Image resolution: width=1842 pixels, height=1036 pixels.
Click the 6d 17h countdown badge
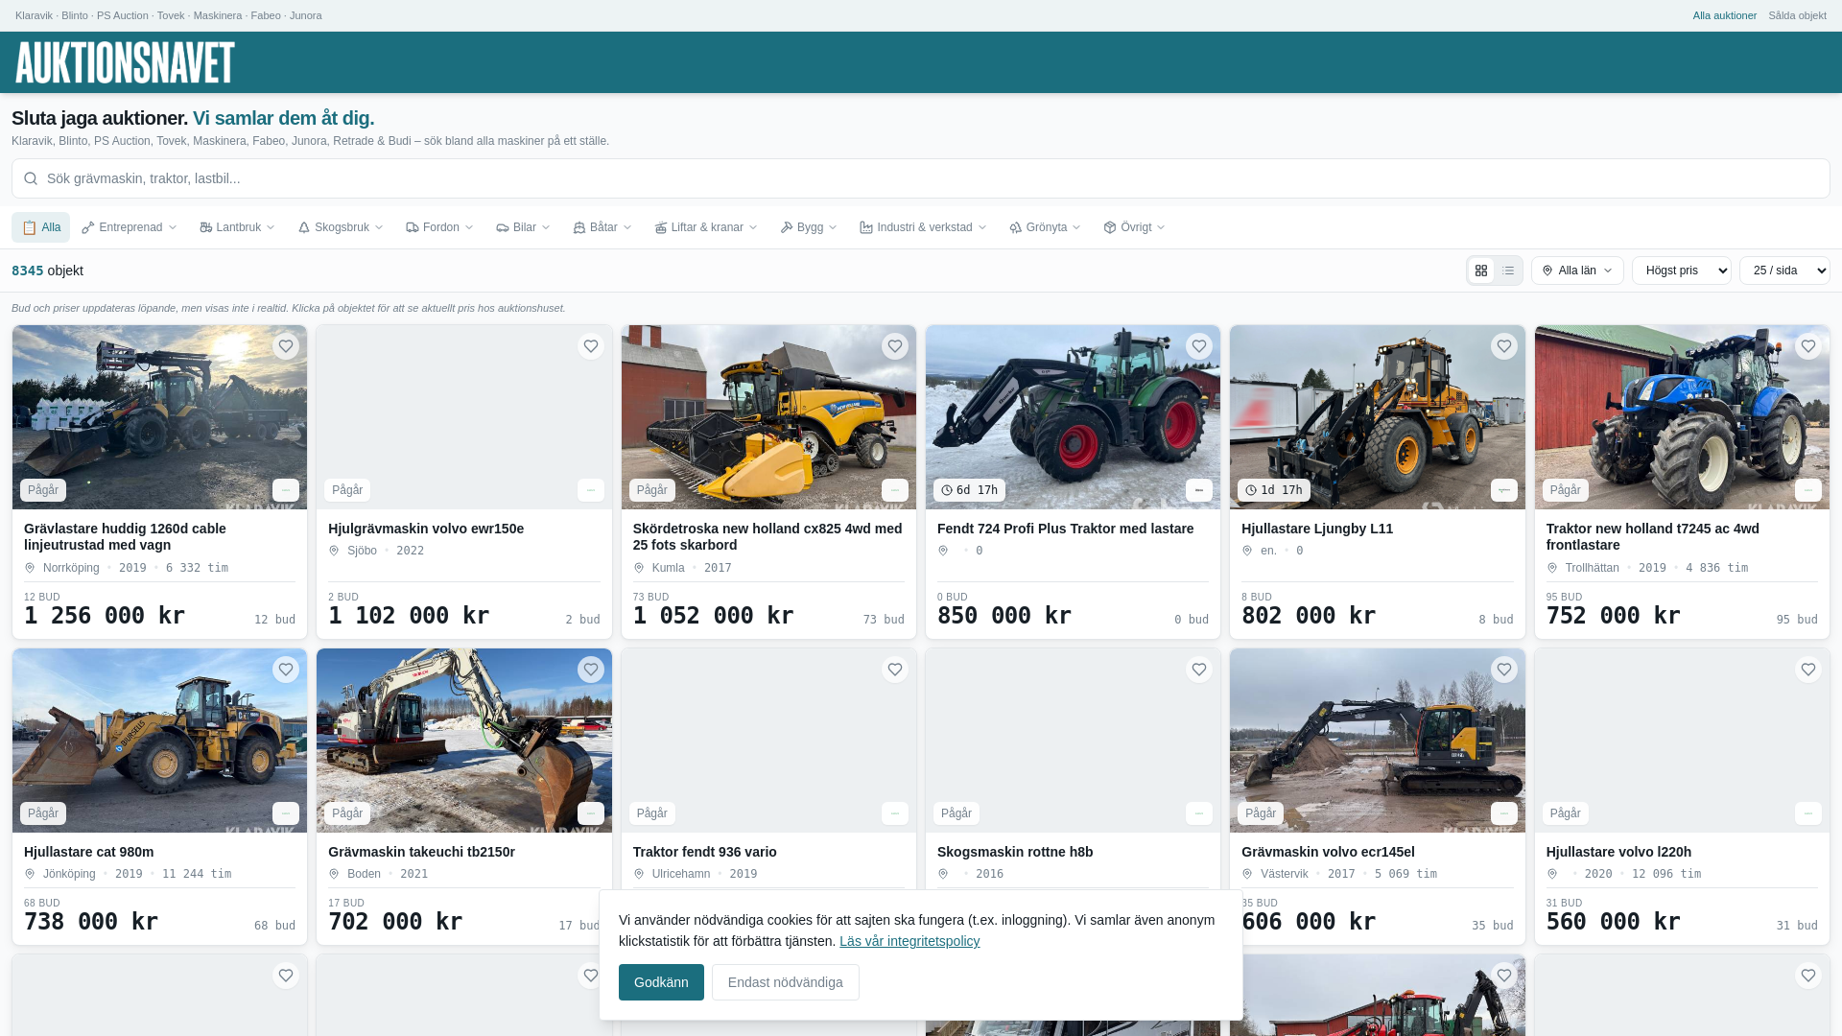pos(969,490)
